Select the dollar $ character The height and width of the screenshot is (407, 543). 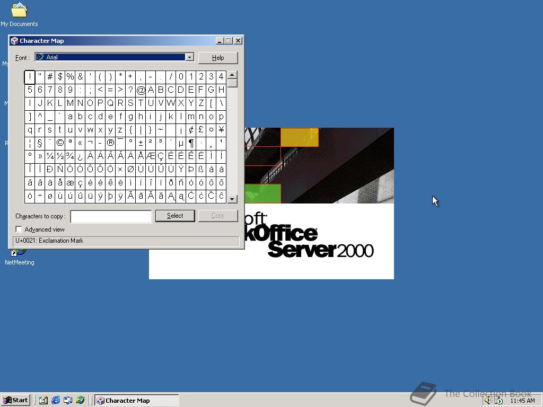(60, 77)
